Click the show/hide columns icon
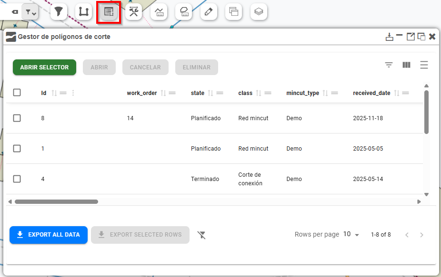Image resolution: width=441 pixels, height=277 pixels. [406, 65]
